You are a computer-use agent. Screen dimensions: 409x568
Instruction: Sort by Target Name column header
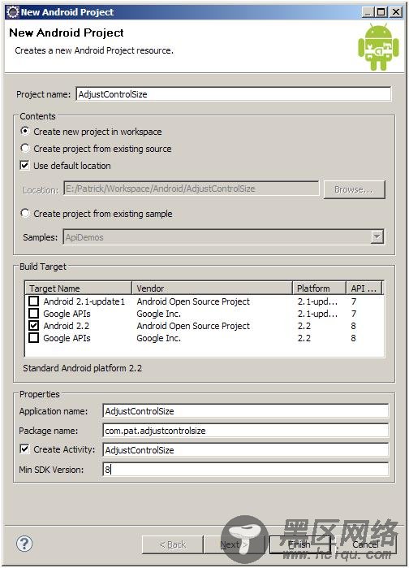coord(79,288)
